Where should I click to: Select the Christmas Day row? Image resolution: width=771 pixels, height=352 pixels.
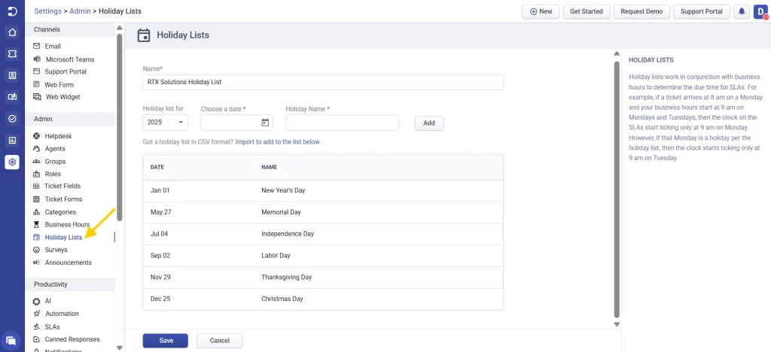pos(322,299)
